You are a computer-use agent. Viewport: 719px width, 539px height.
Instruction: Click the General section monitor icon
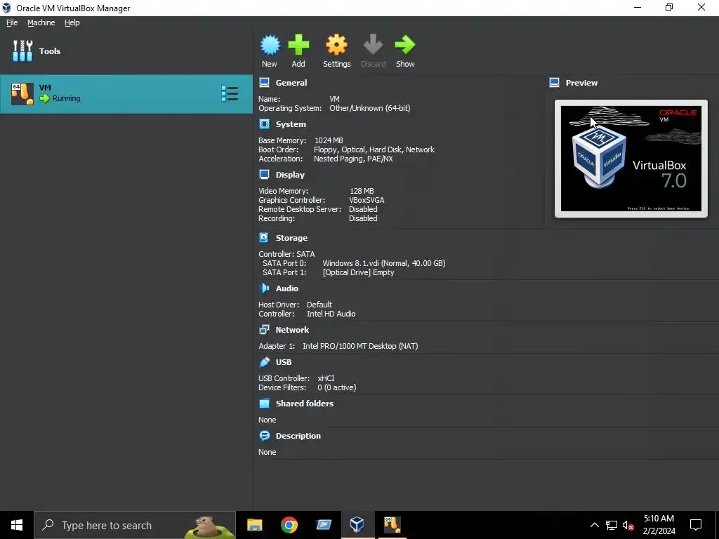[264, 83]
